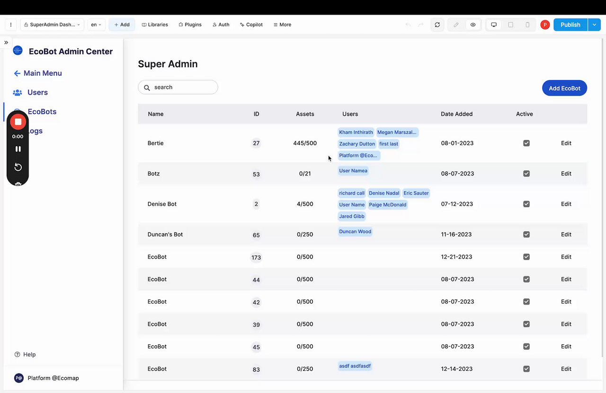The image size is (606, 393).
Task: Click the undo arrow icon
Action: coord(408,25)
